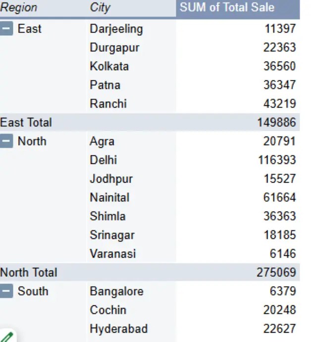The height and width of the screenshot is (342, 317).
Task: Select the East Total value 149886
Action: pyautogui.click(x=277, y=122)
